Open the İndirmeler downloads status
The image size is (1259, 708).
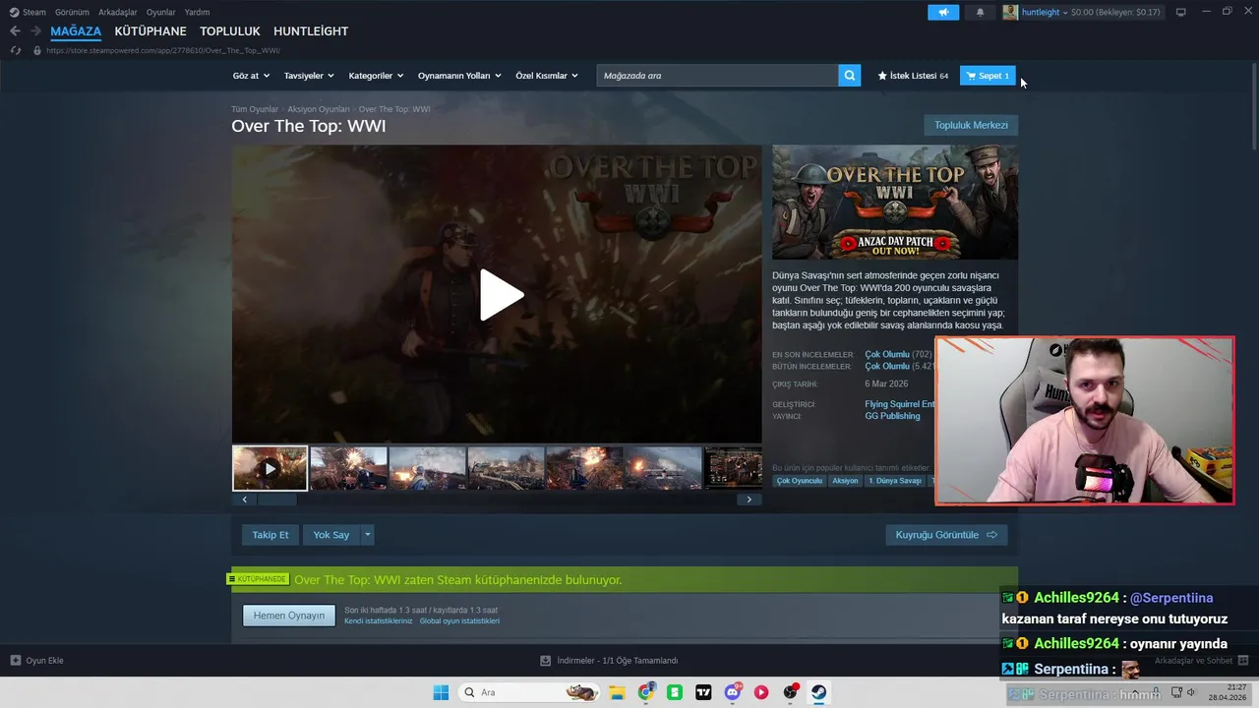click(x=609, y=661)
